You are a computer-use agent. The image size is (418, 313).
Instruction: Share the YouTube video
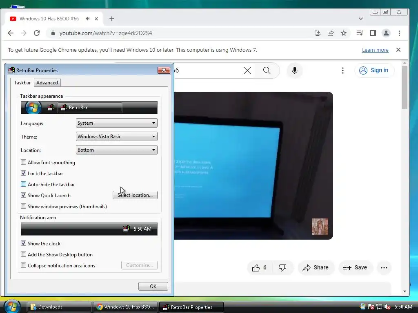[316, 267]
